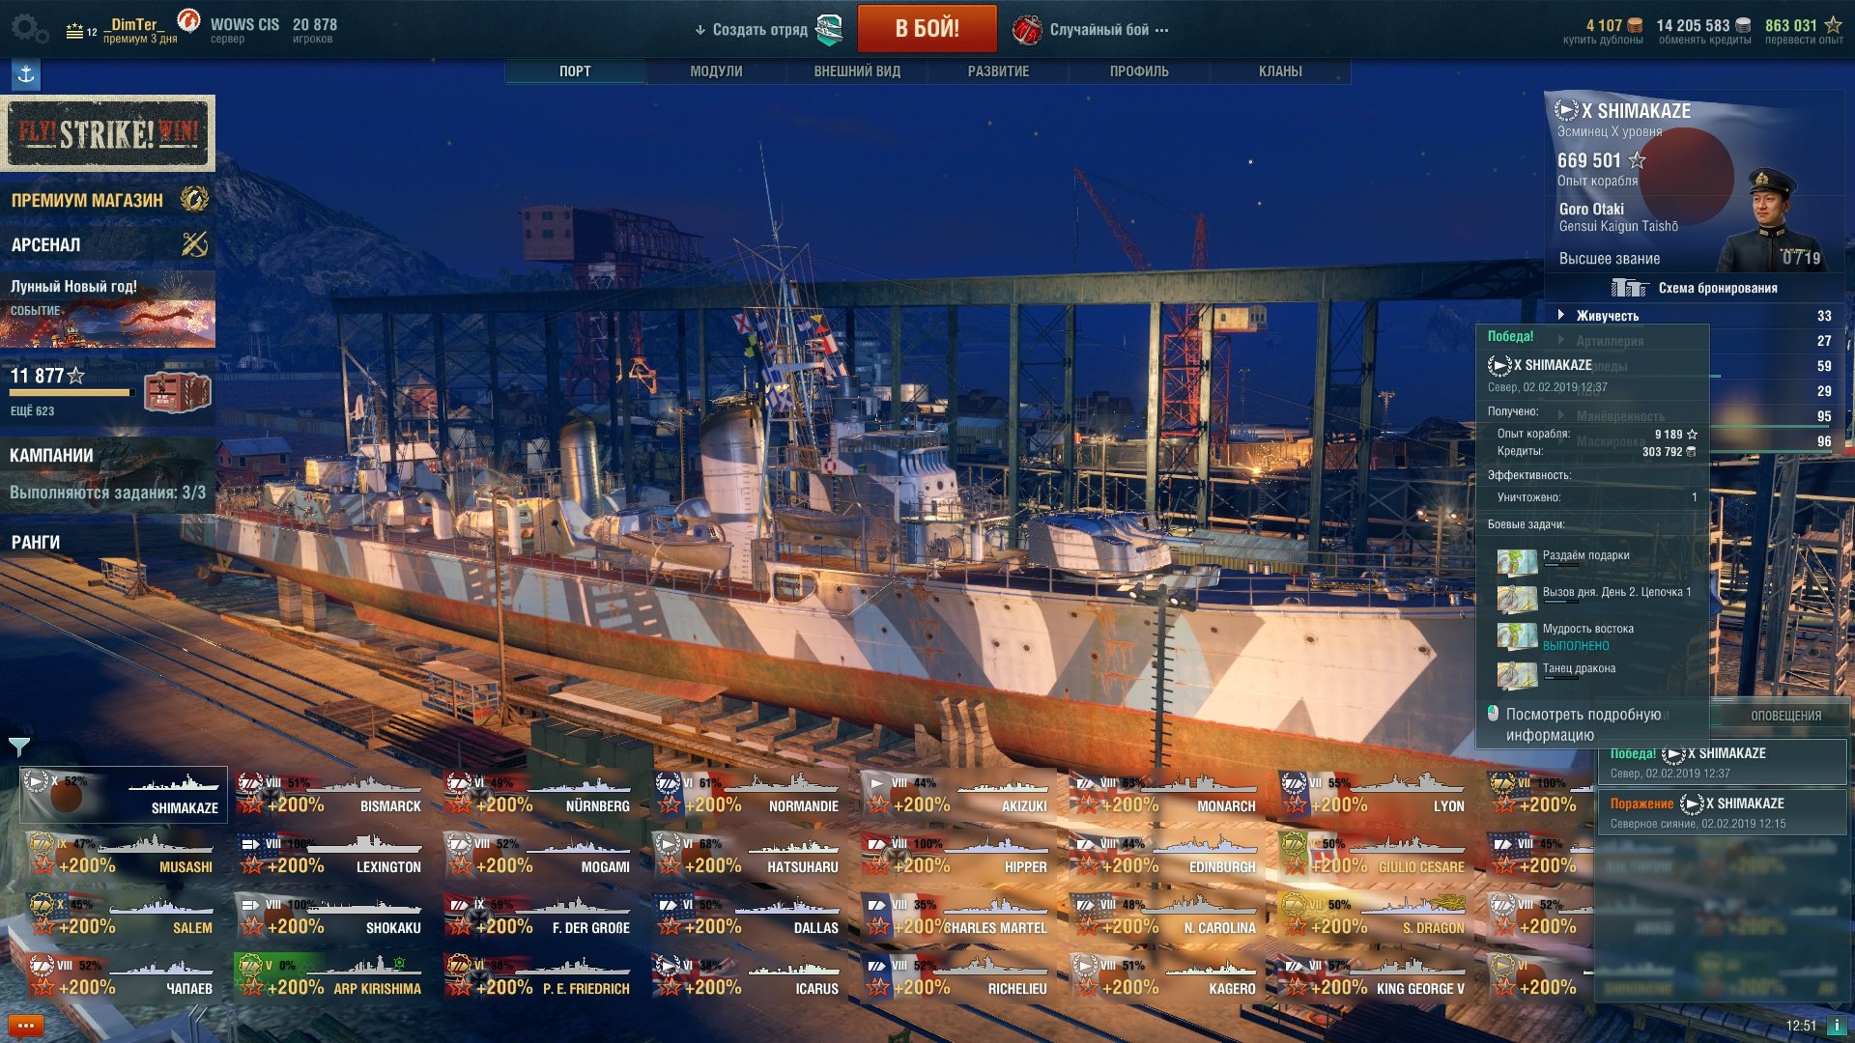Click the anchor port-selection icon
Viewport: 1855px width, 1043px height.
(x=26, y=74)
